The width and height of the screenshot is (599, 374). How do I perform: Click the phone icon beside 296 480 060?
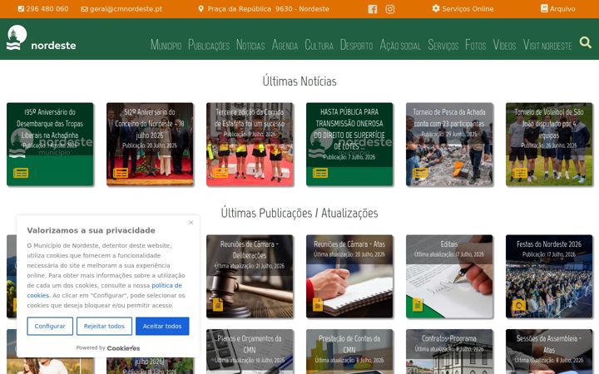[21, 9]
